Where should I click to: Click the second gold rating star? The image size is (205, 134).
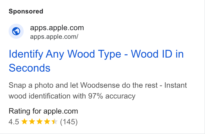coord(32,121)
